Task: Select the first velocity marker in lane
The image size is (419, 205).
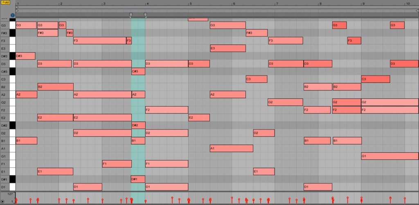Action: coord(17,200)
